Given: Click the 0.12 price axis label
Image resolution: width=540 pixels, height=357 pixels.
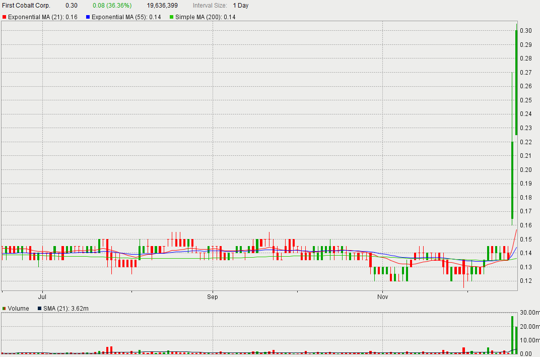Looking at the screenshot, I should click(526, 281).
